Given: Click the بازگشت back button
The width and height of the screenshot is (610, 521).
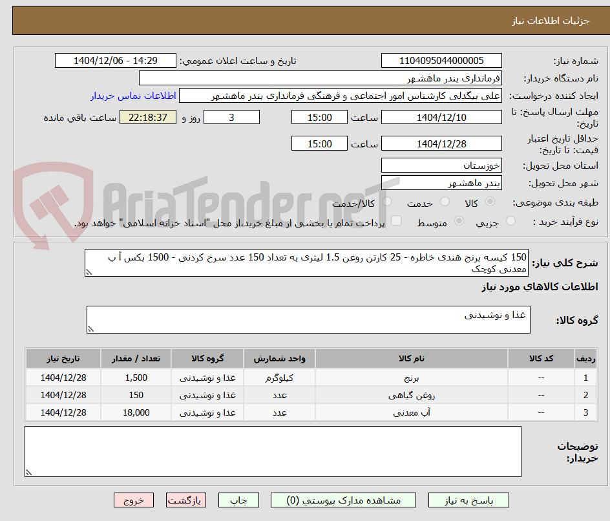Looking at the screenshot, I should point(186,500).
